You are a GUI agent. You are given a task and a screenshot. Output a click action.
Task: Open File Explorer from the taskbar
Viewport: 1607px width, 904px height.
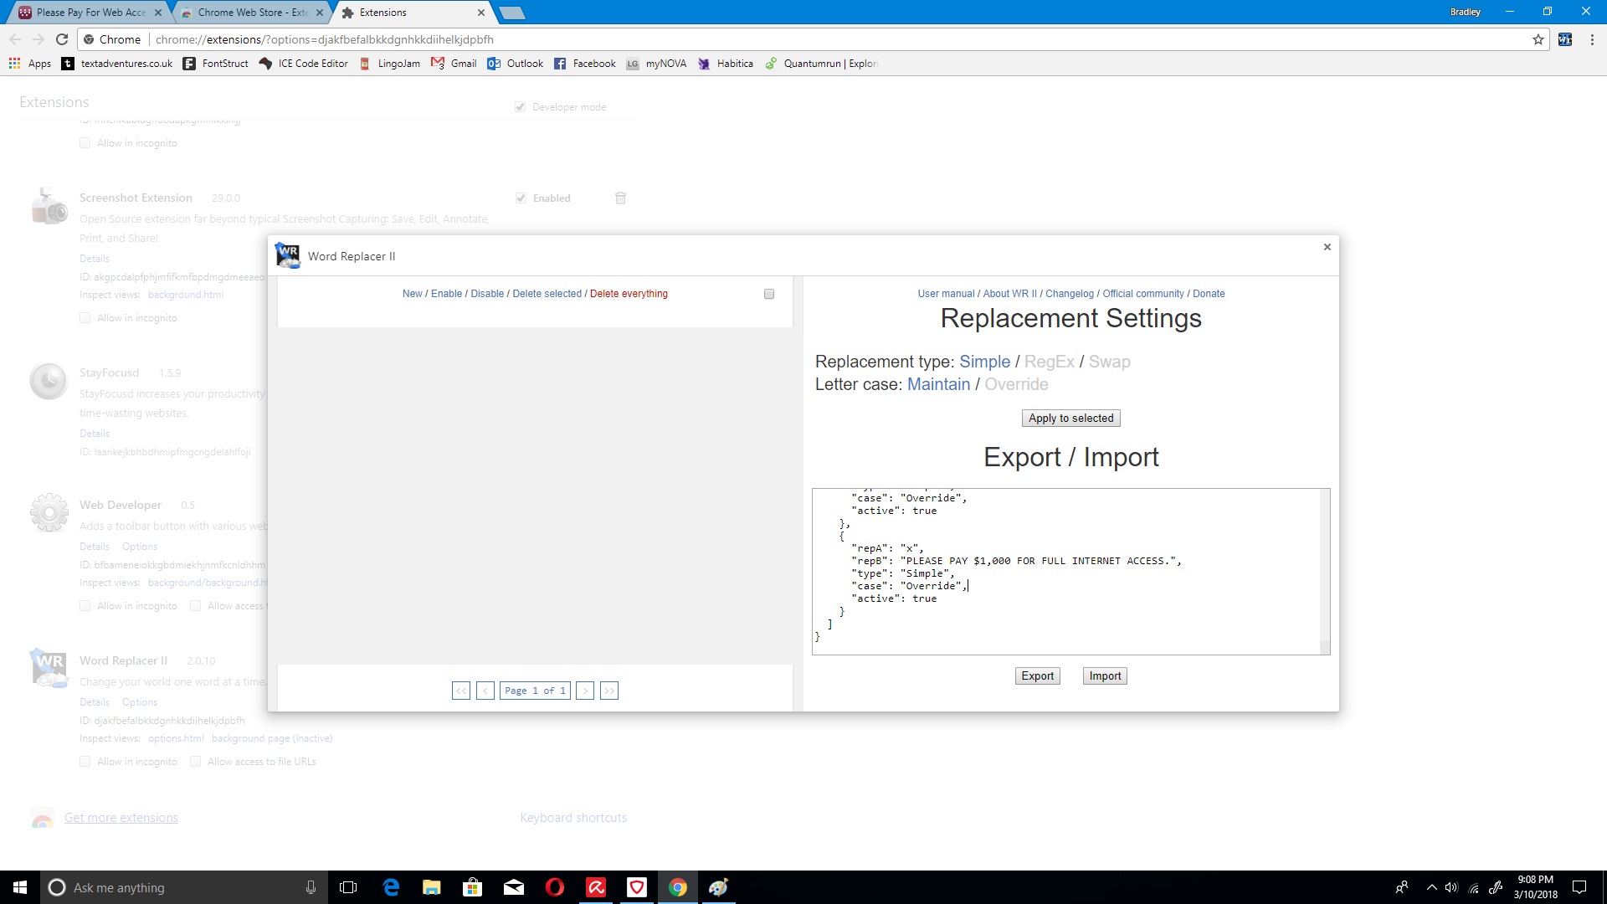[x=432, y=887]
